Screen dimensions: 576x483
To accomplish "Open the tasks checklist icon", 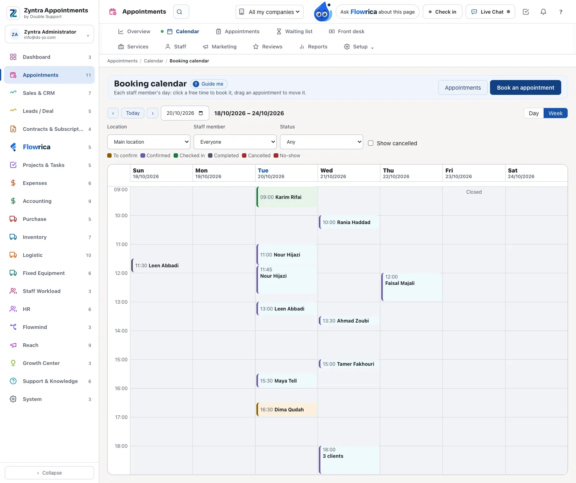I will pyautogui.click(x=526, y=12).
